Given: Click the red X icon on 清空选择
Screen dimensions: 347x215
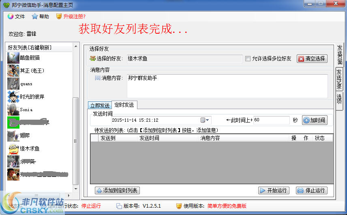Looking at the screenshot, I should tap(301, 59).
